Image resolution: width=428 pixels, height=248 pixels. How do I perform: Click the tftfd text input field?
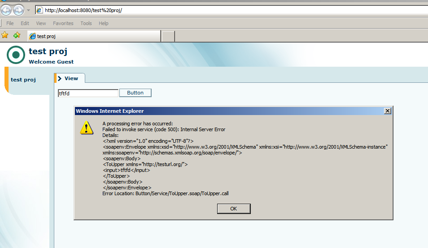(88, 93)
